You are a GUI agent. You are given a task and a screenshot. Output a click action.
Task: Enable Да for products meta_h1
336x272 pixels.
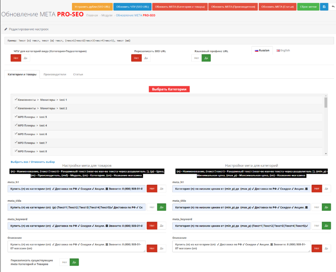click(161, 189)
